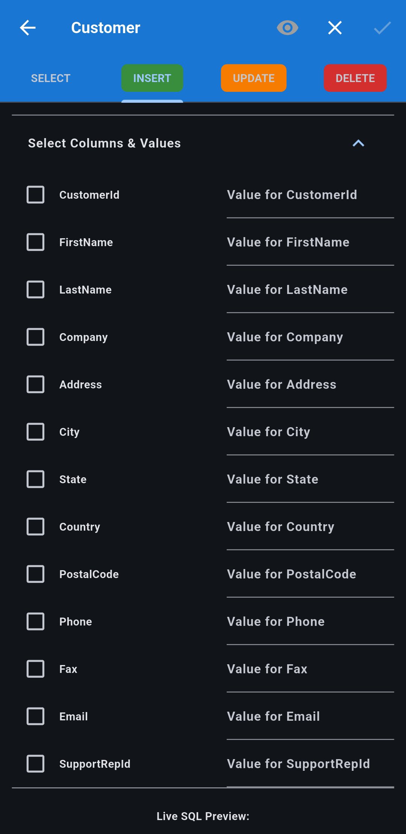Switch to the UPDATE tab
The image size is (406, 834).
(x=254, y=78)
